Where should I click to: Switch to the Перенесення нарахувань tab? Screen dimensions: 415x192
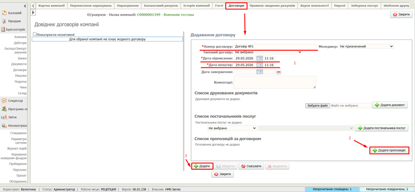point(91,6)
